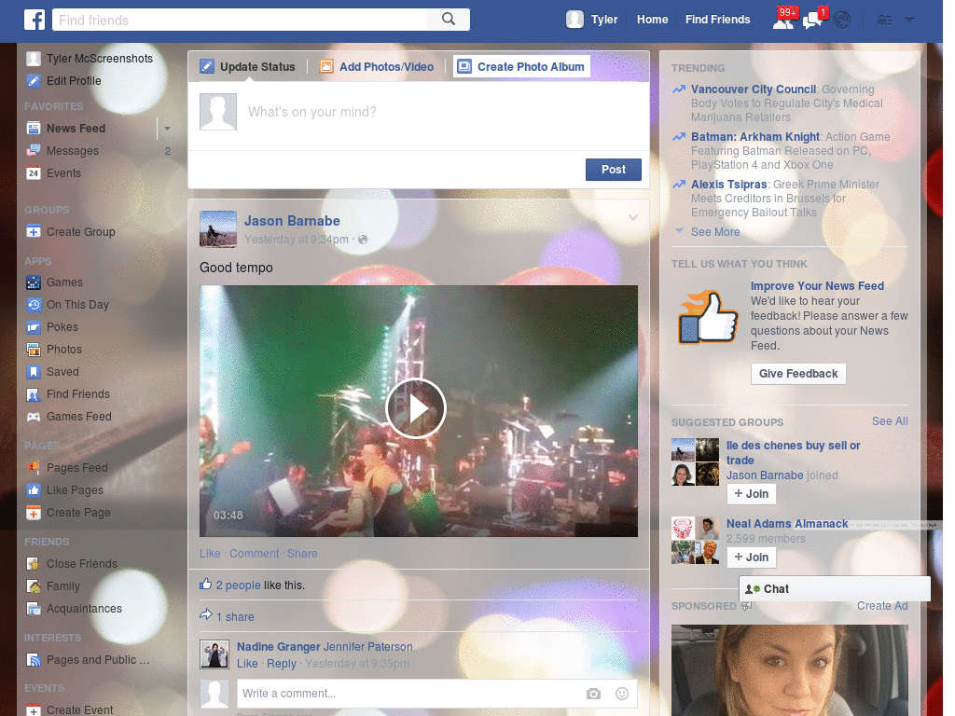This screenshot has height=716, width=955.
Task: Click the On This Day icon
Action: [x=34, y=305]
